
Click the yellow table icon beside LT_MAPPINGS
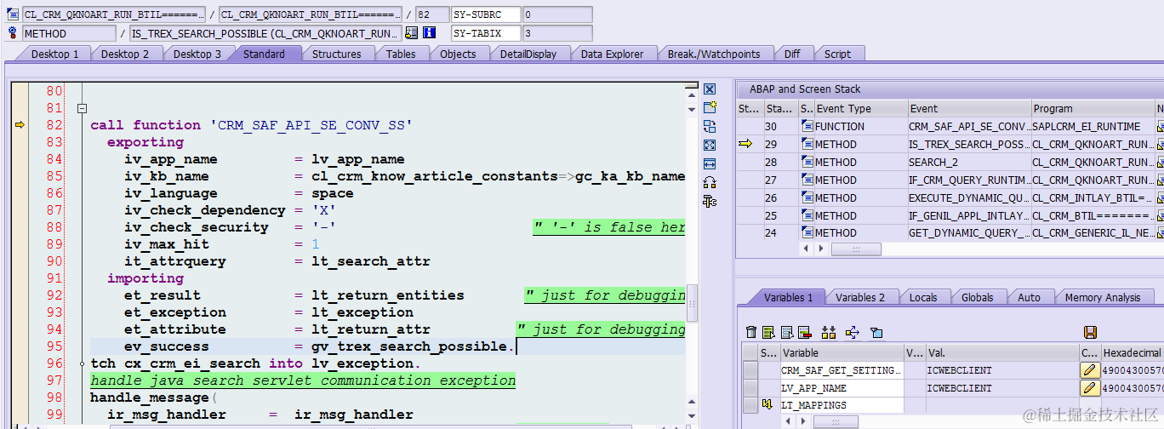point(767,405)
